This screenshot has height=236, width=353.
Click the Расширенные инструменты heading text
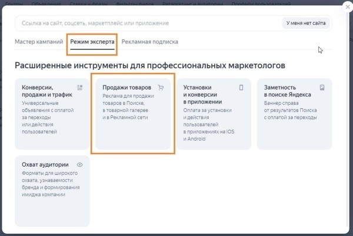coord(150,65)
